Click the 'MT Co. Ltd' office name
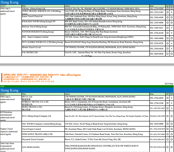This screenshot has width=174, height=152. 27,97
